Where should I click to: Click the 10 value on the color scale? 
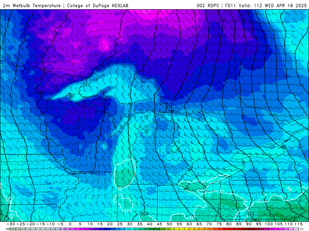[x=90, y=224]
